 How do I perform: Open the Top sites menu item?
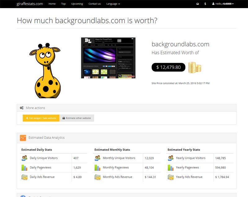63,4
